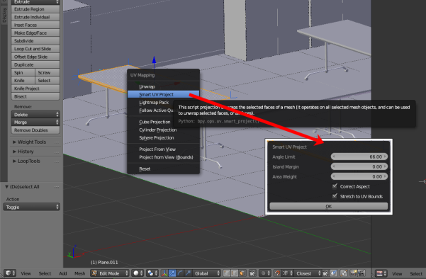Switch to vertex select mode
This screenshot has height=279, width=426.
227,273
